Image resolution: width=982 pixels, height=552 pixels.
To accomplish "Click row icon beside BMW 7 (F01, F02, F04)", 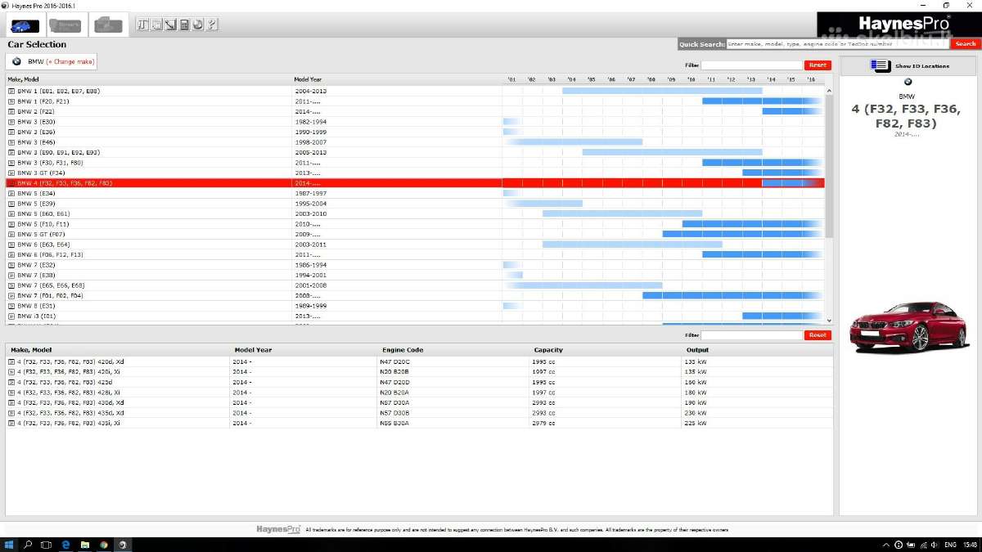I will (11, 295).
